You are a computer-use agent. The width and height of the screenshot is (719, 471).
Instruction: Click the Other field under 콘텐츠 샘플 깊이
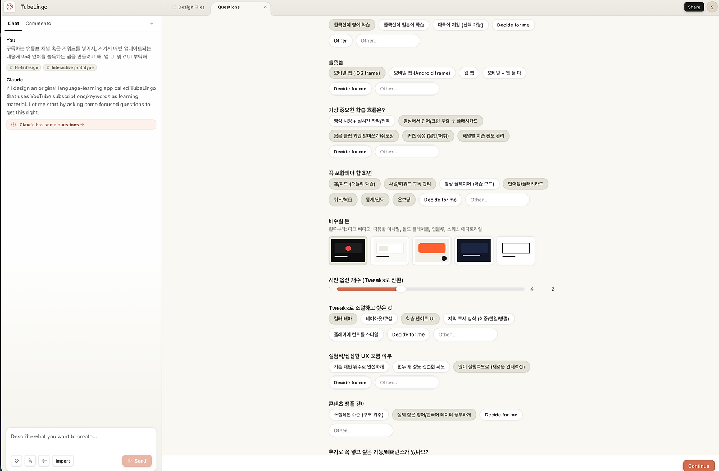(x=361, y=431)
